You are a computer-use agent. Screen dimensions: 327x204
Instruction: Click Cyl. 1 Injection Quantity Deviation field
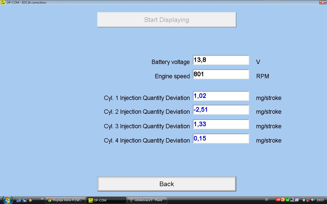click(x=221, y=96)
